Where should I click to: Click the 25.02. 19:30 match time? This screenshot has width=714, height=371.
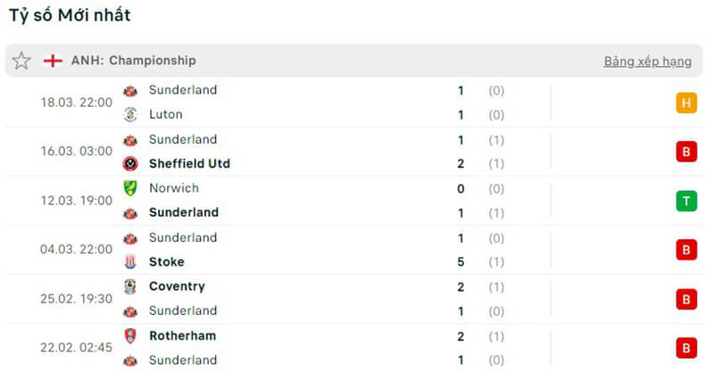(76, 299)
